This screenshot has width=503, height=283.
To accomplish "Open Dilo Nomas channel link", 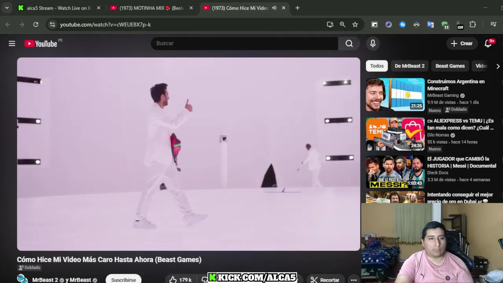I will coord(438,135).
